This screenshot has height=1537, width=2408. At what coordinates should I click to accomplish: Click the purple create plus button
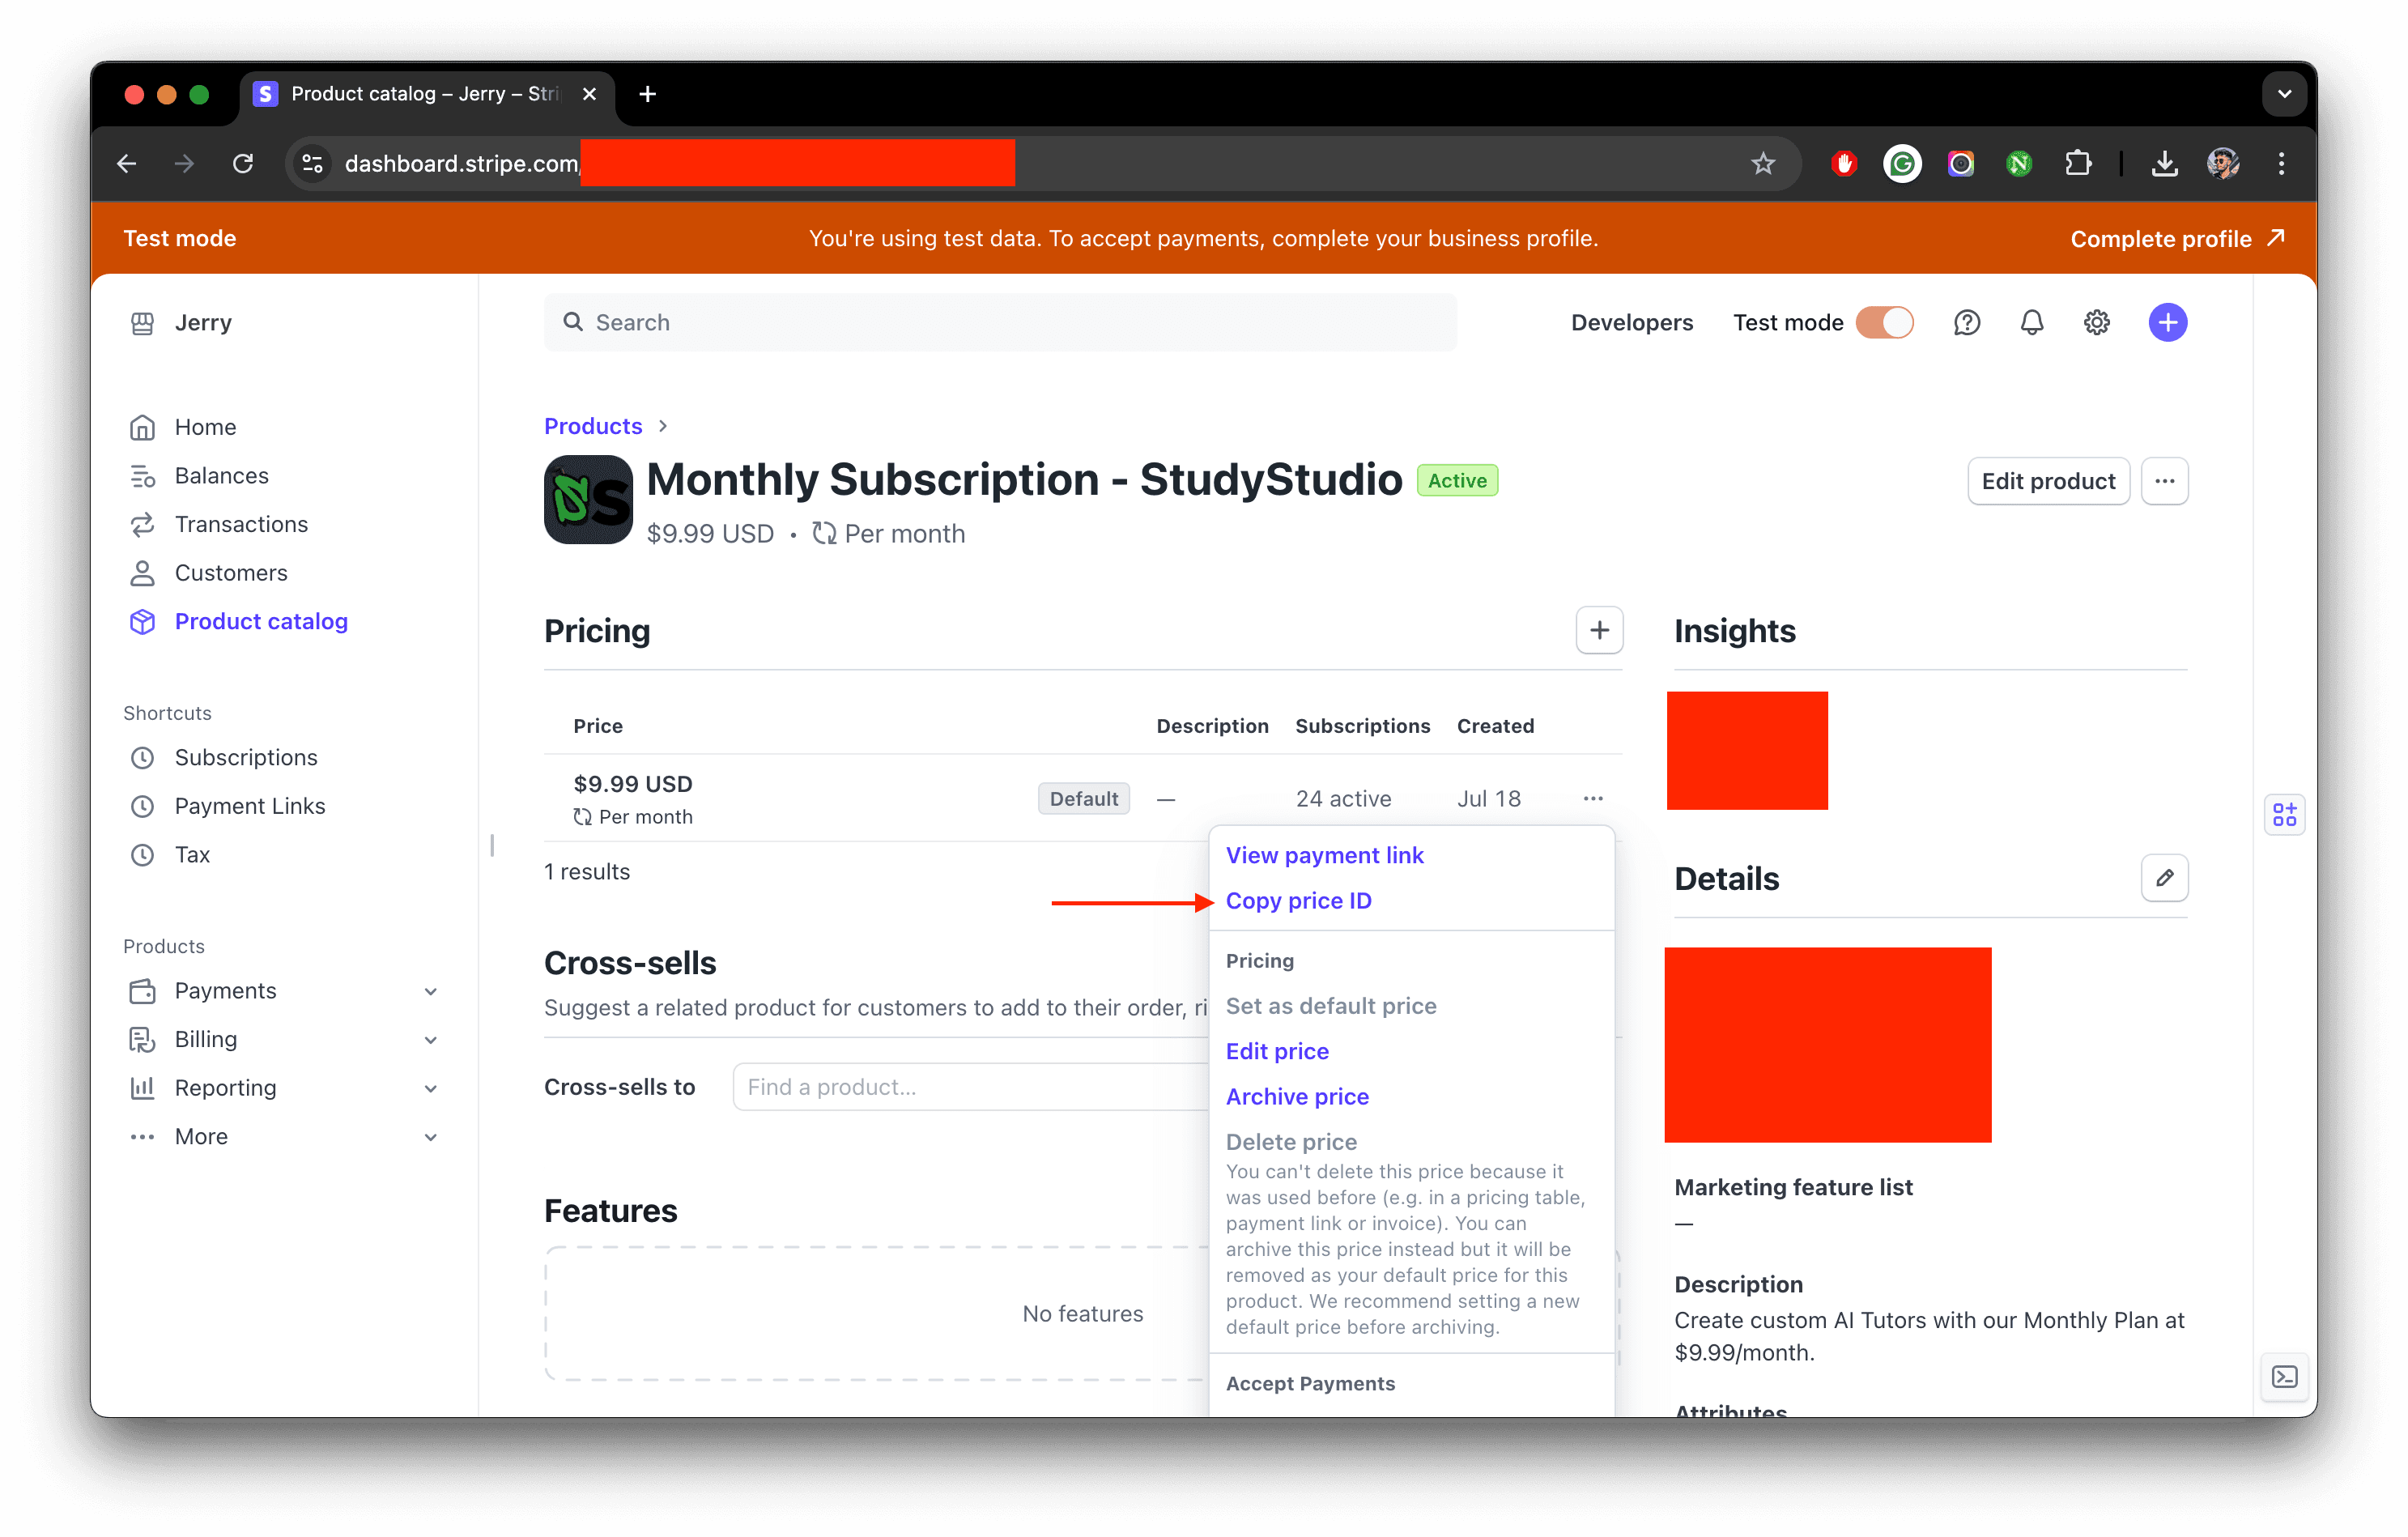[x=2168, y=323]
